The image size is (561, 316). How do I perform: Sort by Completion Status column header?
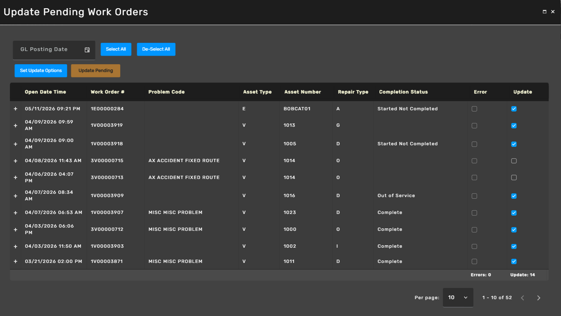(x=403, y=92)
